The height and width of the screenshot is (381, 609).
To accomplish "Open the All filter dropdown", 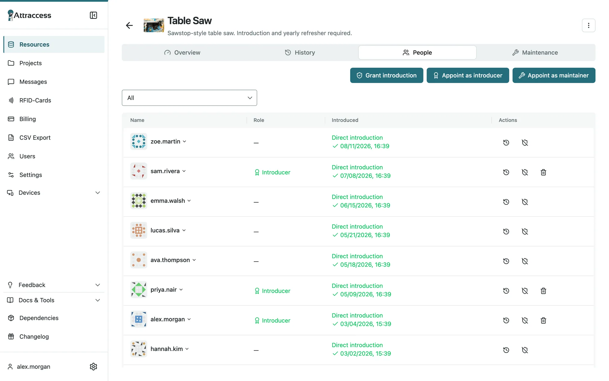I will (189, 98).
